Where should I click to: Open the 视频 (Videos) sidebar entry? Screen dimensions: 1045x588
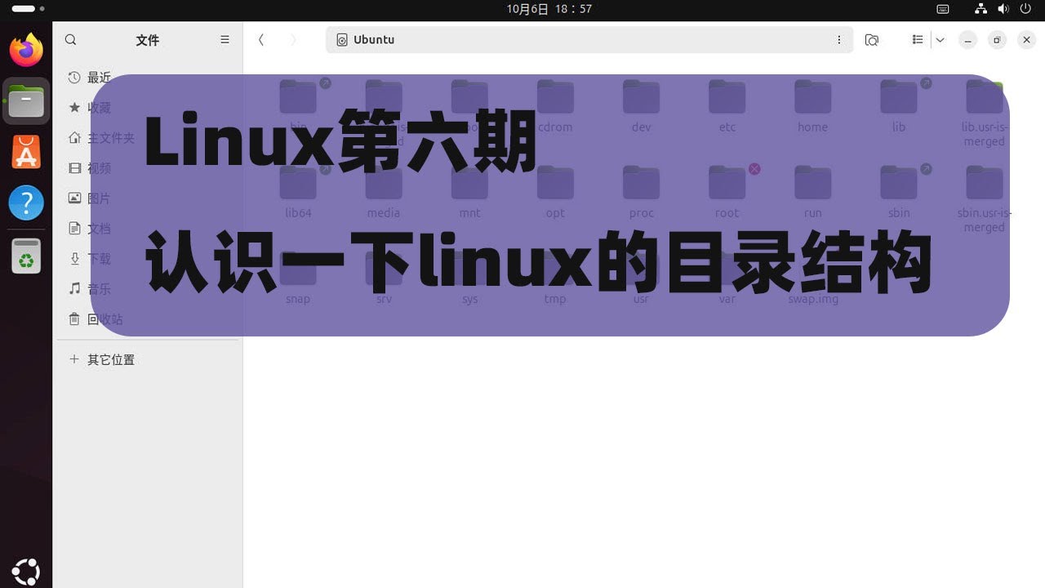pos(147,168)
